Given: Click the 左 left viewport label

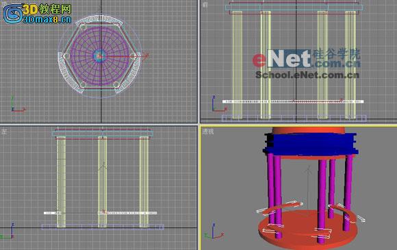Looking at the screenshot, I should (4, 132).
